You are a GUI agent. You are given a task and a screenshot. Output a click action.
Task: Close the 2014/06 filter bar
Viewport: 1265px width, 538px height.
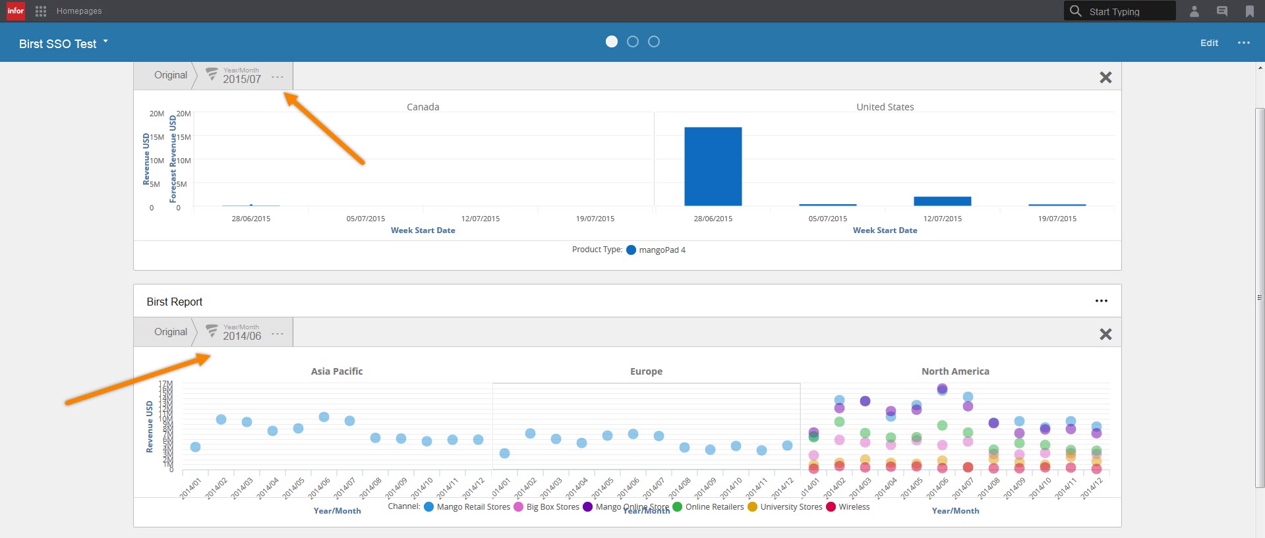(1105, 334)
